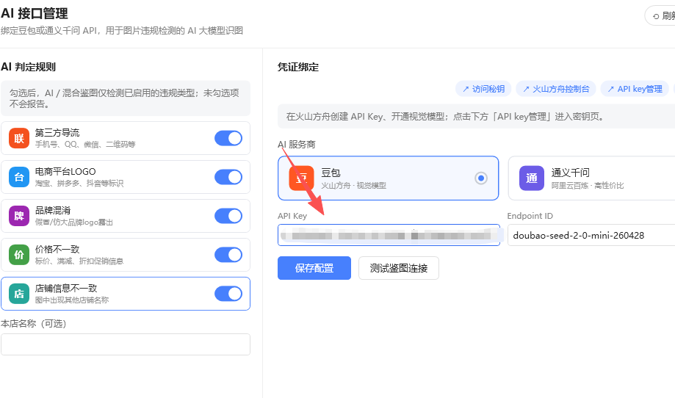
Task: Click the purple 牌 brand confusion icon
Action: click(19, 216)
